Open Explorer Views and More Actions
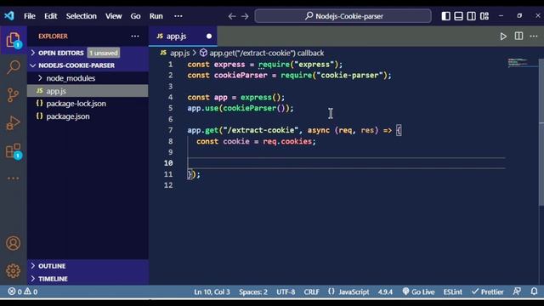This screenshot has height=306, width=544. (135, 36)
